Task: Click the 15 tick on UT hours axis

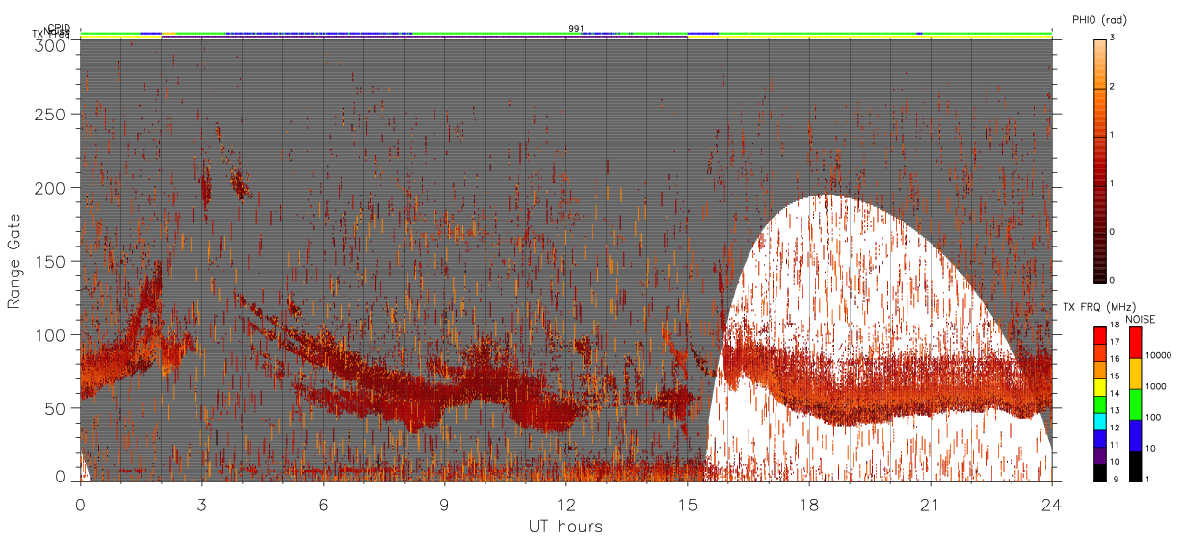Action: click(x=687, y=504)
